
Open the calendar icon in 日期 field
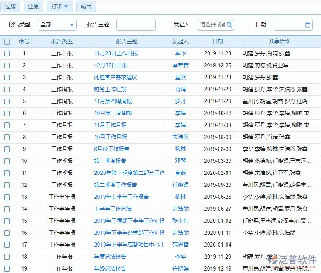point(308,25)
